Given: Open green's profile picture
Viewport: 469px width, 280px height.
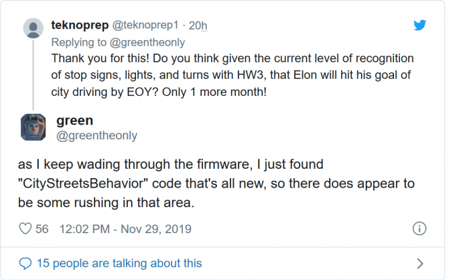Looking at the screenshot, I should (x=33, y=127).
